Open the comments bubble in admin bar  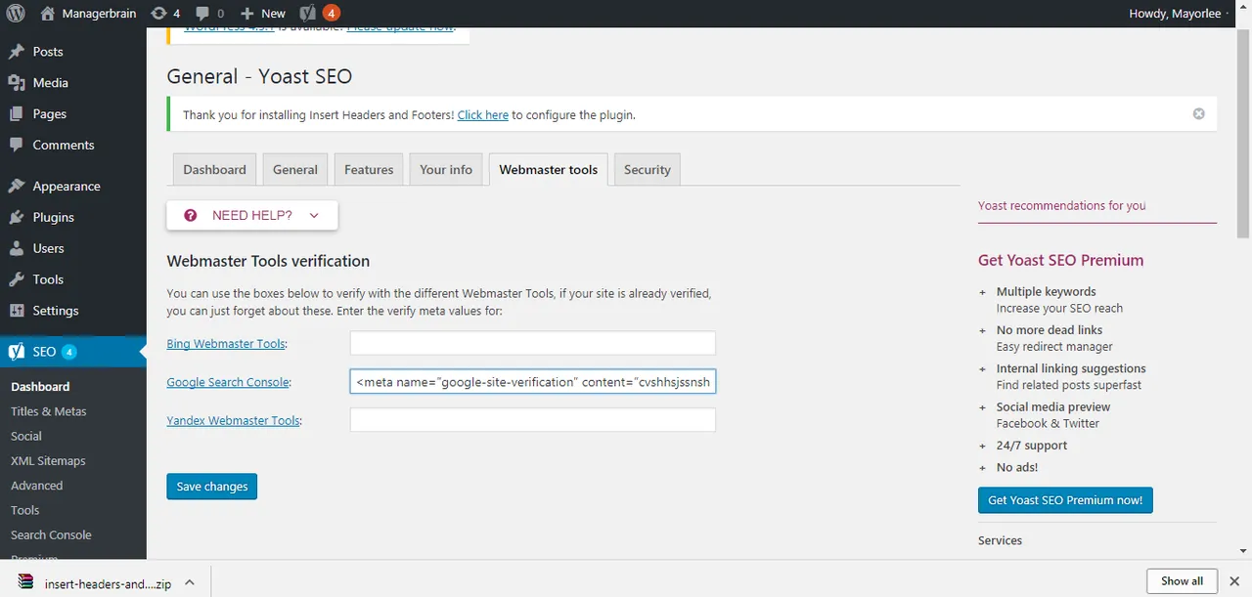pos(209,14)
